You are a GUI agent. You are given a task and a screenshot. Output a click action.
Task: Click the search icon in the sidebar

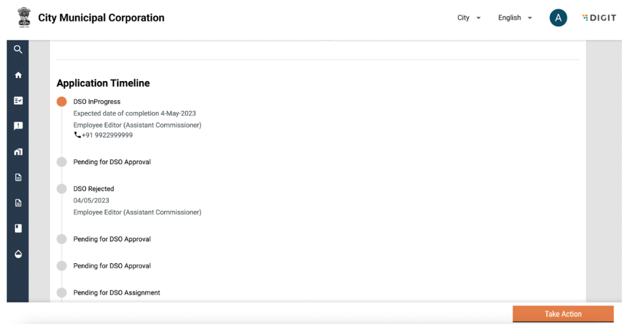[x=18, y=50]
